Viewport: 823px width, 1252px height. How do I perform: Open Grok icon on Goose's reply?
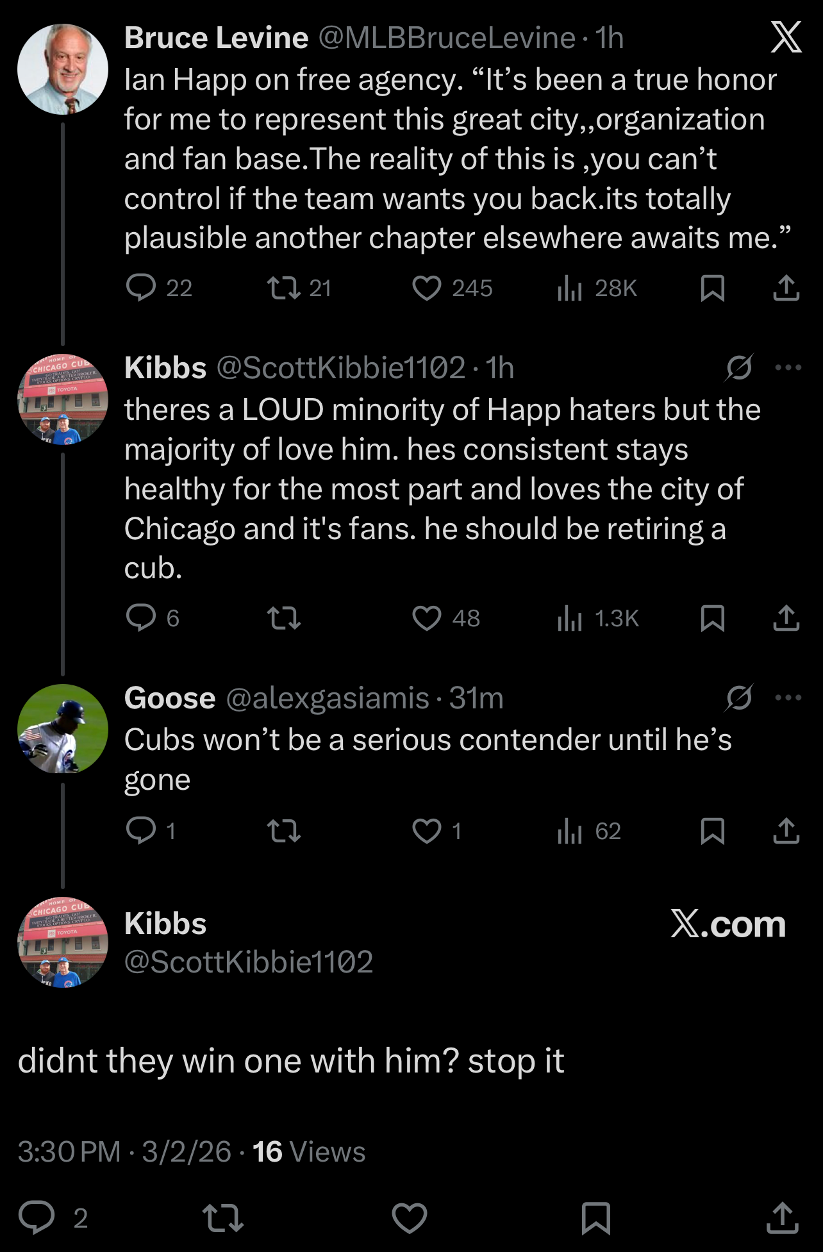739,697
